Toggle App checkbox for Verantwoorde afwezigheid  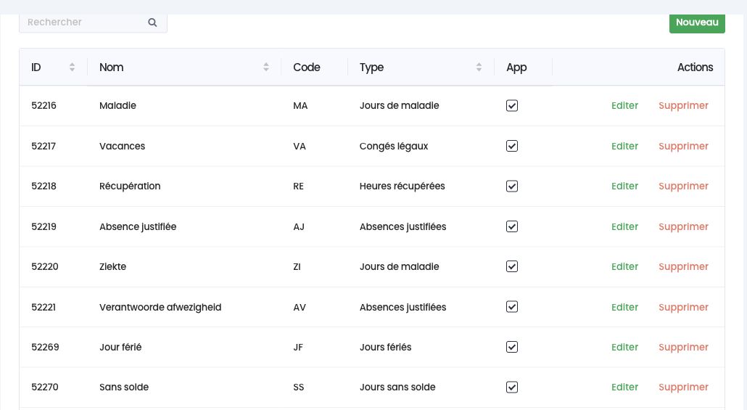pyautogui.click(x=512, y=307)
